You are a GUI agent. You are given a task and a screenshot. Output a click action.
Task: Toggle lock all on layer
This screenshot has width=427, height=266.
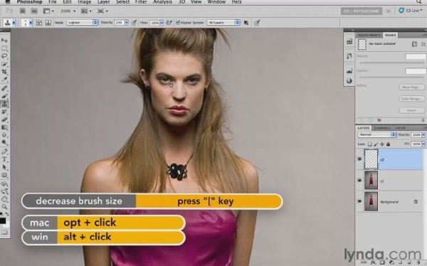388,144
